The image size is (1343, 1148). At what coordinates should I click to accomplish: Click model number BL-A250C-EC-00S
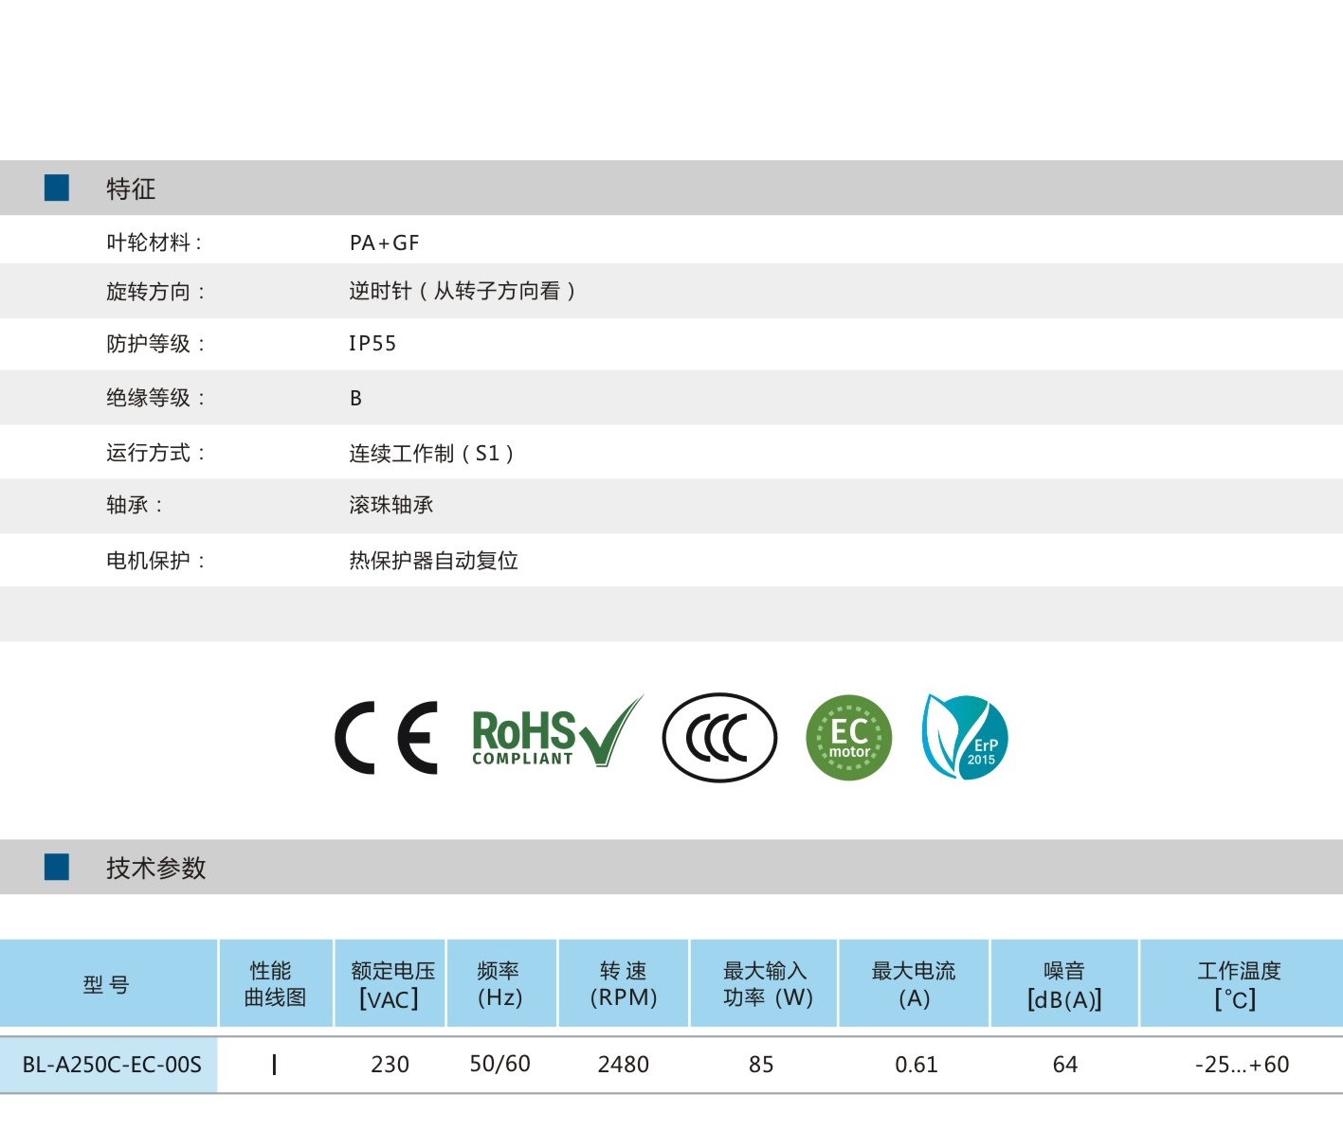[x=112, y=1065]
